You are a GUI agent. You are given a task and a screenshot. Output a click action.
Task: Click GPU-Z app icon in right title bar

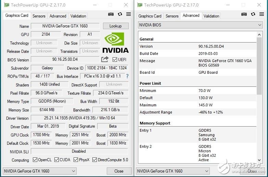click(140, 5)
